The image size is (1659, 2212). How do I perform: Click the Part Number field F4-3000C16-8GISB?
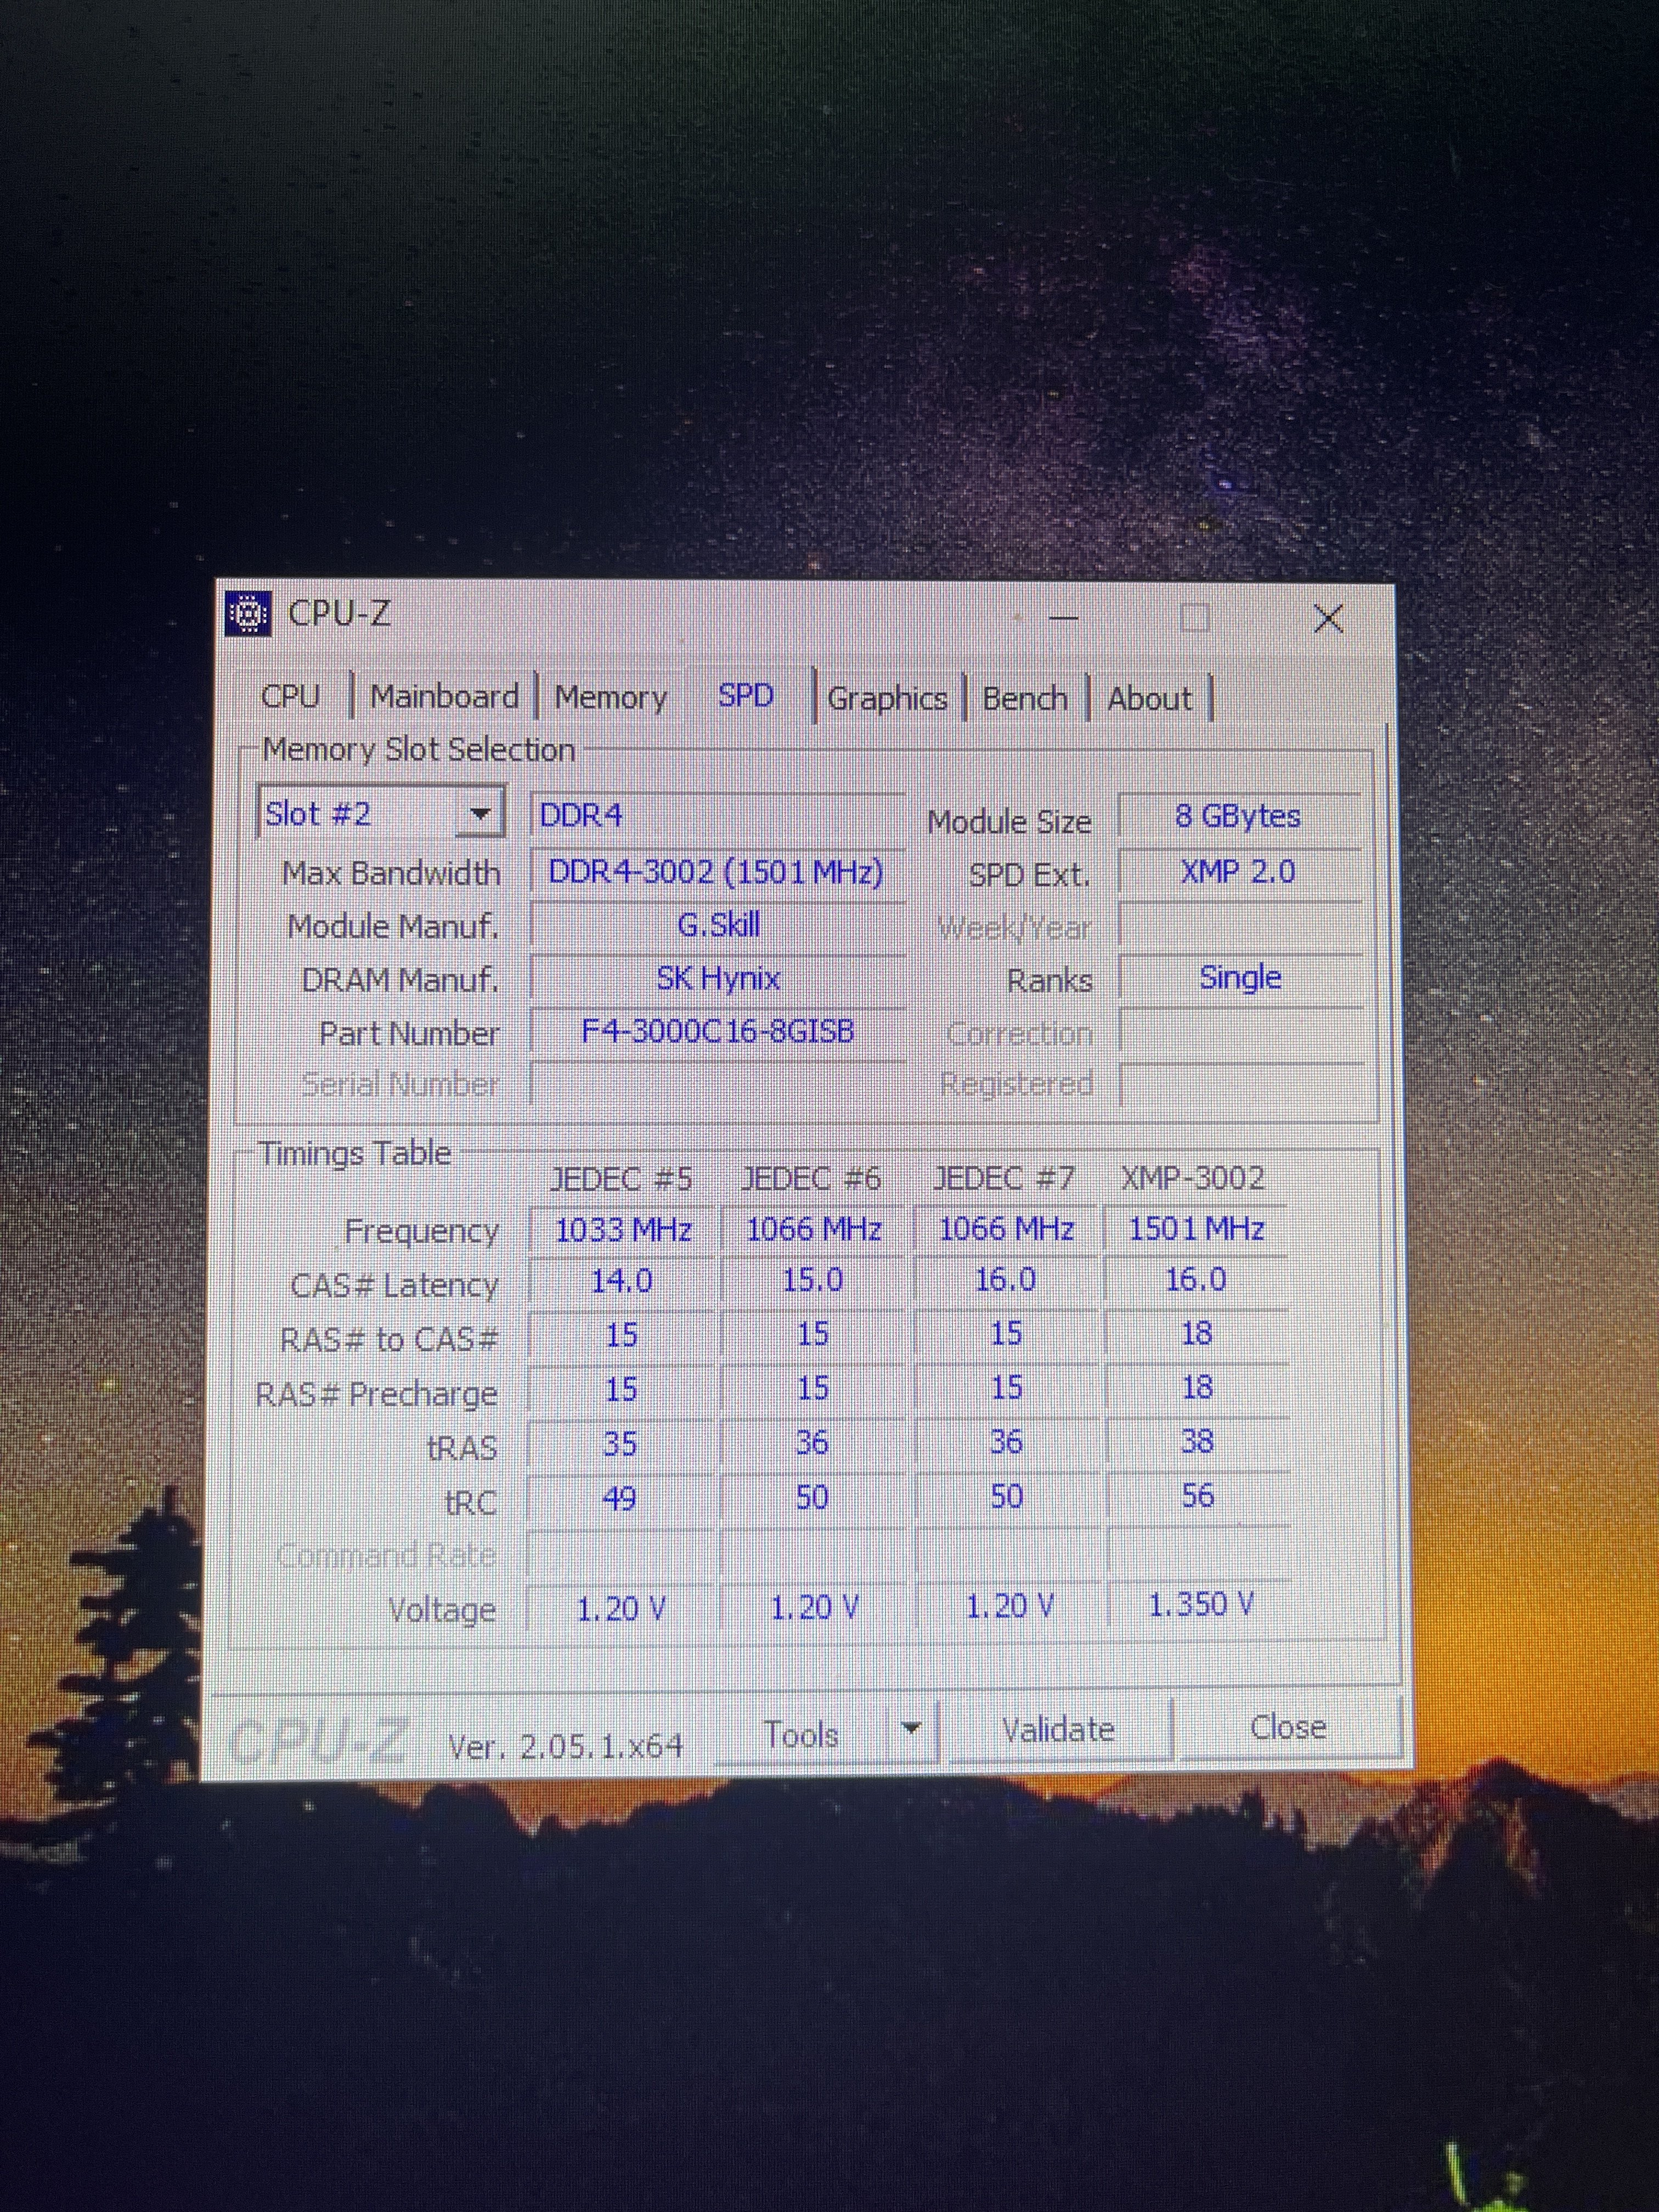717,1031
